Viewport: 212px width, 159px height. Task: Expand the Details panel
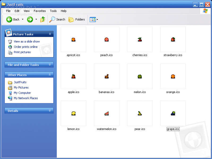pyautogui.click(x=50, y=111)
